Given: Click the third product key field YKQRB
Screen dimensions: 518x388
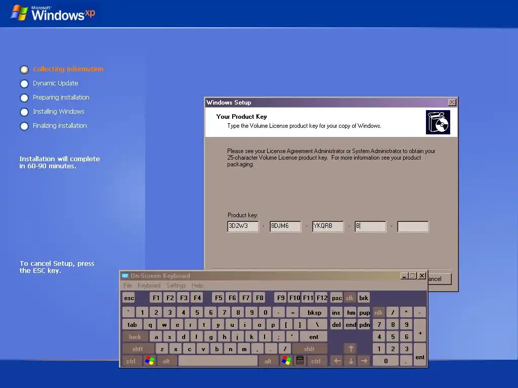Looking at the screenshot, I should click(x=328, y=226).
